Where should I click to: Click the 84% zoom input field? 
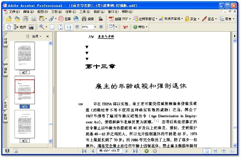pyautogui.click(x=88, y=27)
